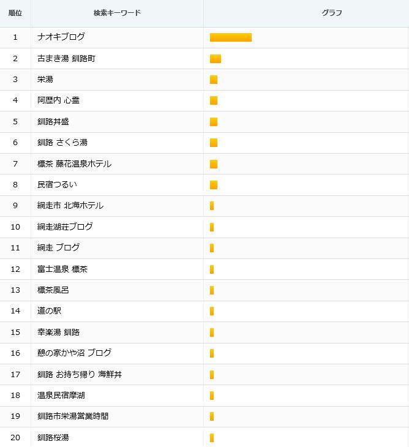Select keyword 網走市 北海ホテル
This screenshot has height=447, width=409.
click(x=70, y=206)
